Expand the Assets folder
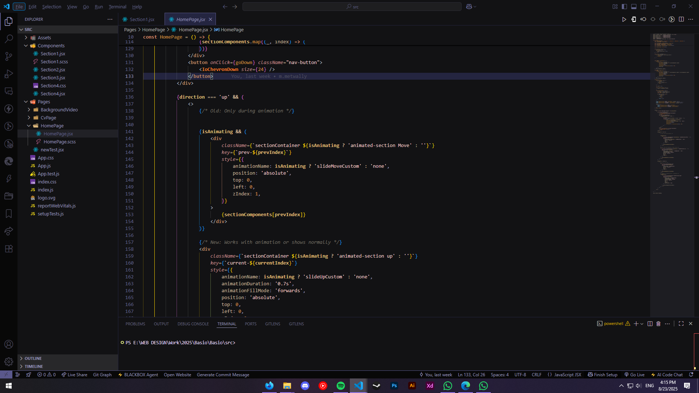Screen dimensions: 699x393 [x=44, y=37]
